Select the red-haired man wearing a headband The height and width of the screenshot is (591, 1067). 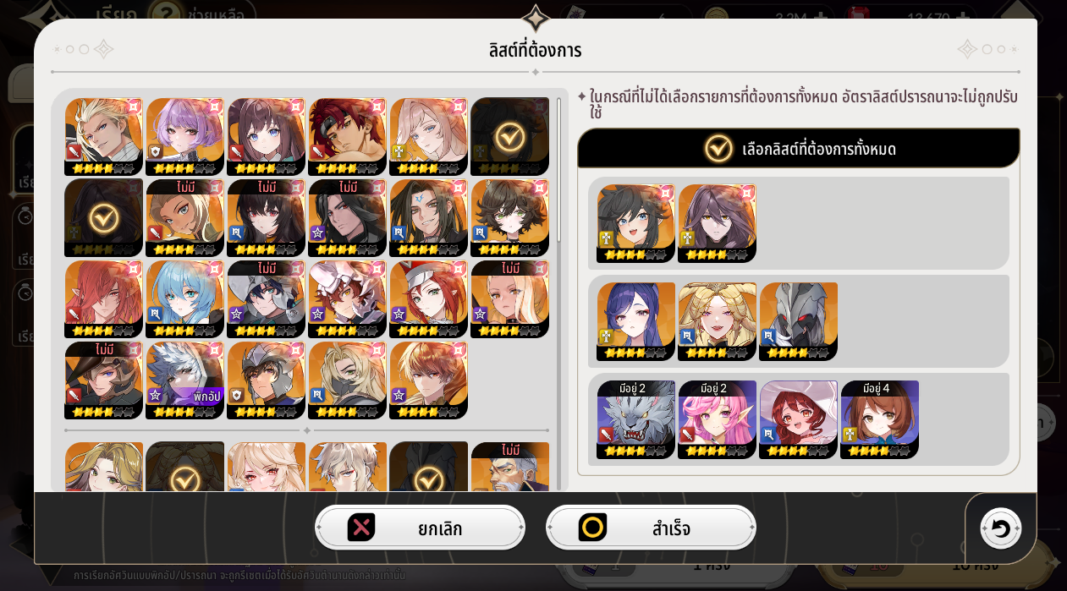[347, 136]
